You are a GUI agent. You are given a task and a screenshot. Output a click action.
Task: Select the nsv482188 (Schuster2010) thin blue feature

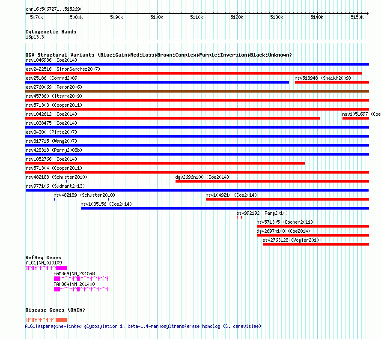(46, 181)
